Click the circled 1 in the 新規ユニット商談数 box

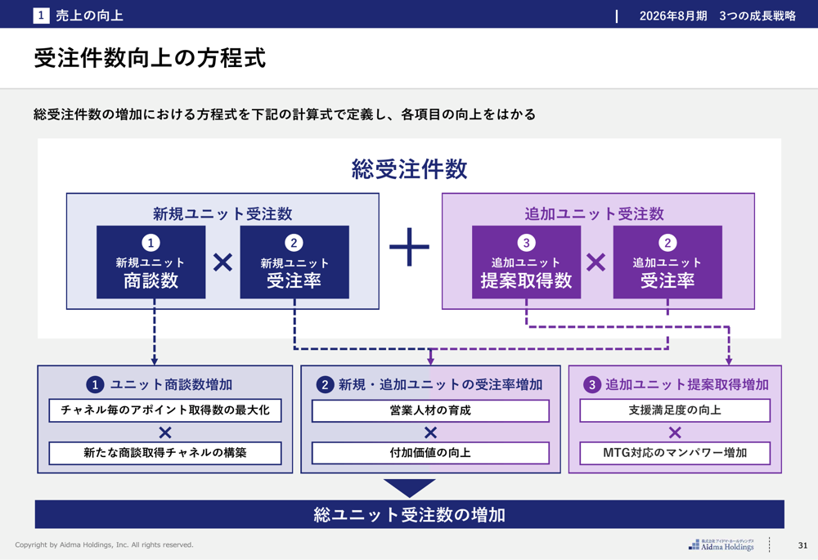click(x=151, y=243)
